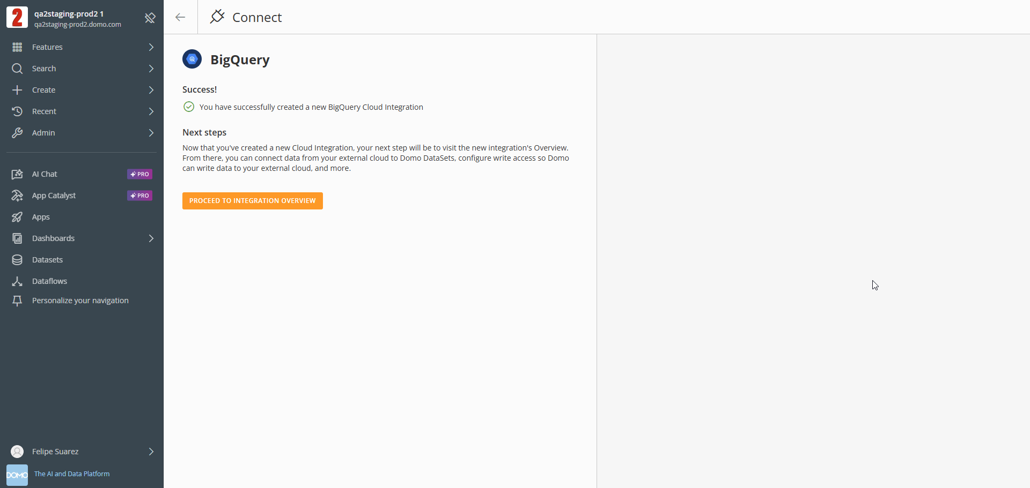1030x488 pixels.
Task: Click the Dashboards icon
Action: click(17, 238)
